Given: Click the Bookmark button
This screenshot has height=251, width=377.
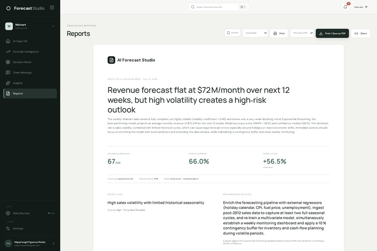Looking at the screenshot, I should coord(232,33).
